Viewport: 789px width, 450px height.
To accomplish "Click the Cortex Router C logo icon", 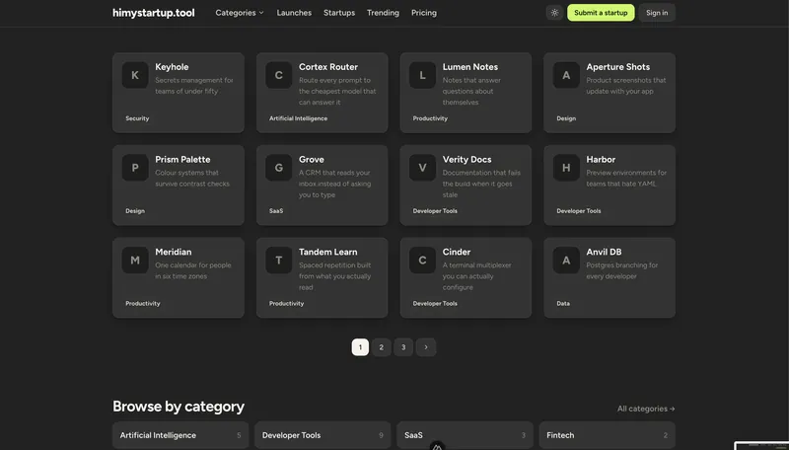I will coord(279,75).
